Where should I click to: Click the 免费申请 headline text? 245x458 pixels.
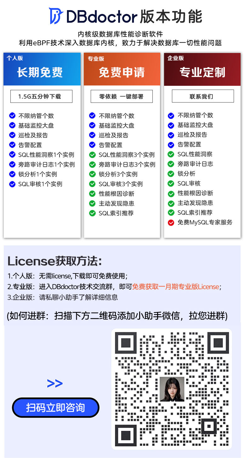click(122, 73)
